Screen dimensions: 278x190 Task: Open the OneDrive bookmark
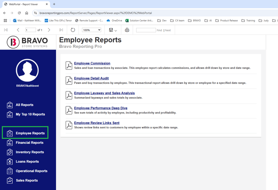click(x=115, y=21)
